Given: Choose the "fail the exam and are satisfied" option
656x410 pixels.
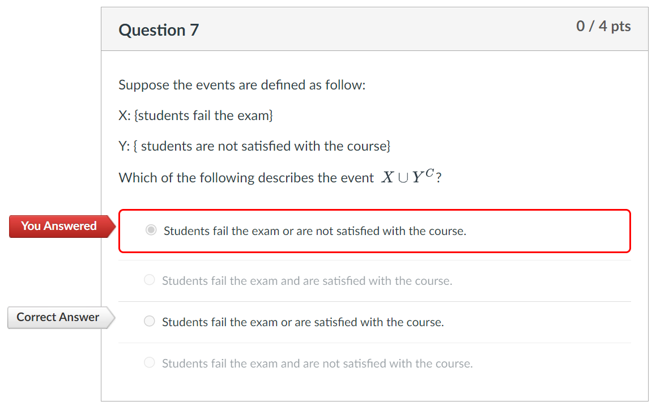Looking at the screenshot, I should [149, 279].
